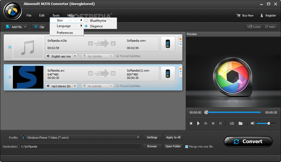This screenshot has height=162, width=281.
Task: Open the File menu
Action: coord(29,15)
